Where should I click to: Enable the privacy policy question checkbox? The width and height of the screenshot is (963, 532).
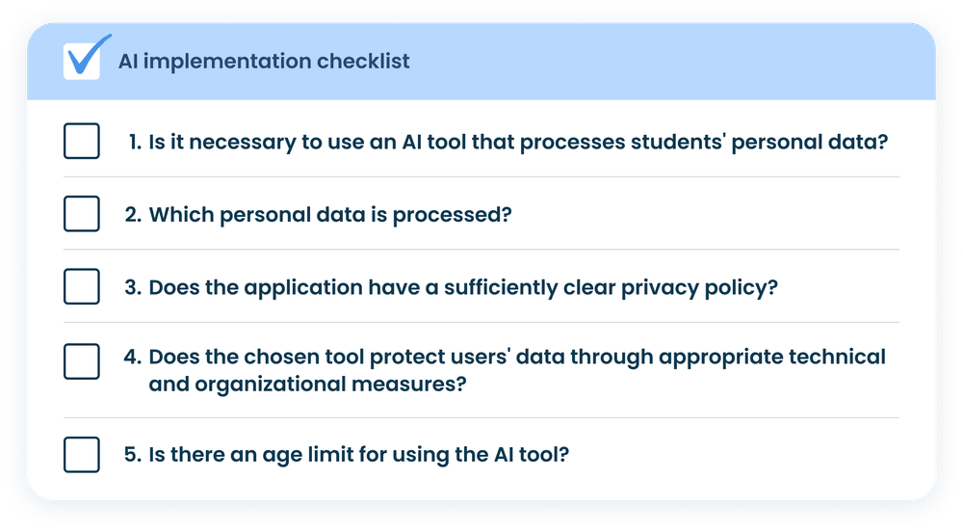[x=82, y=286]
